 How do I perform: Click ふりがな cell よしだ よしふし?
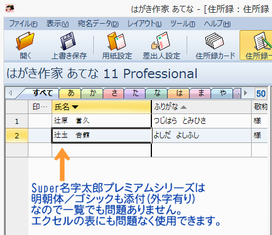coord(201,135)
